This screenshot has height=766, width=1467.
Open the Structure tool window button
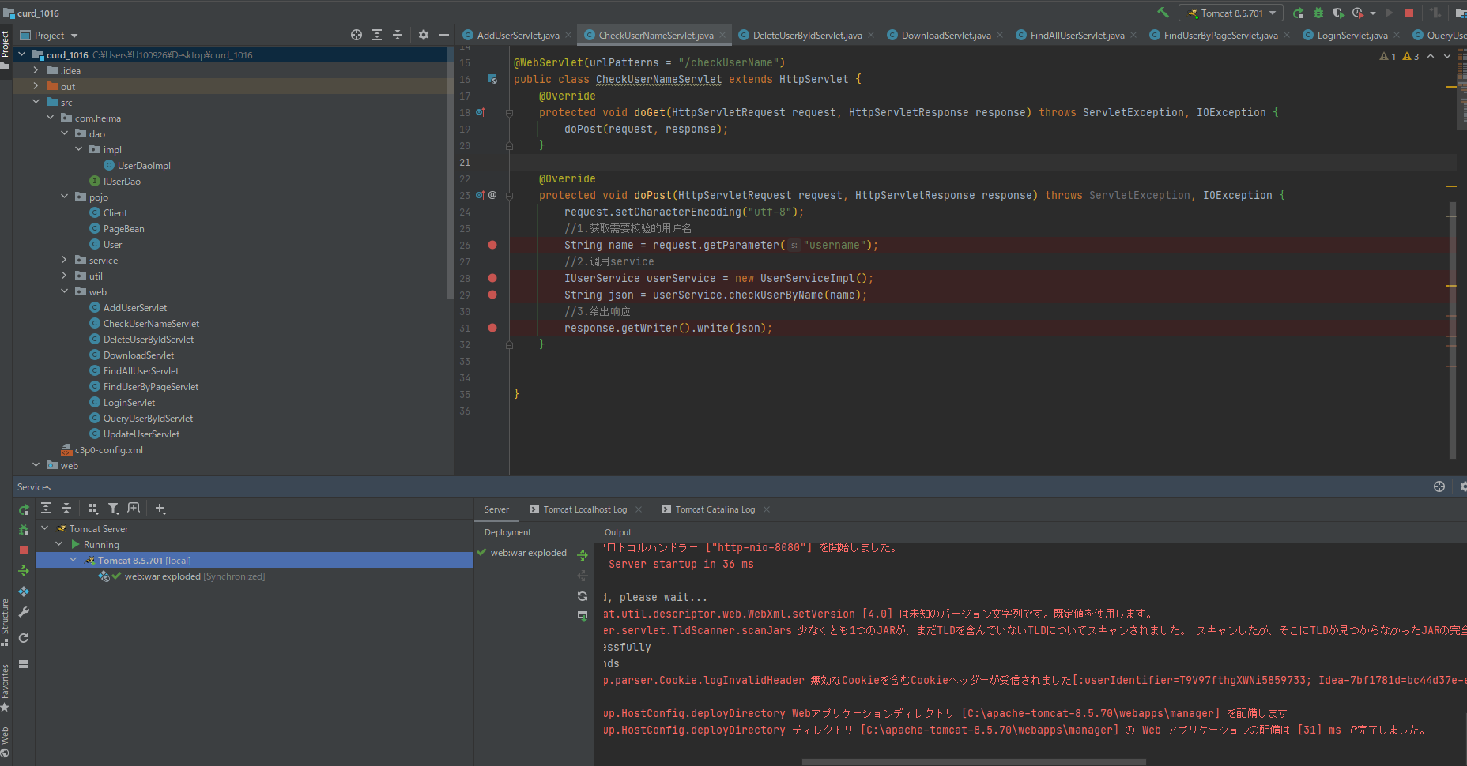point(6,621)
